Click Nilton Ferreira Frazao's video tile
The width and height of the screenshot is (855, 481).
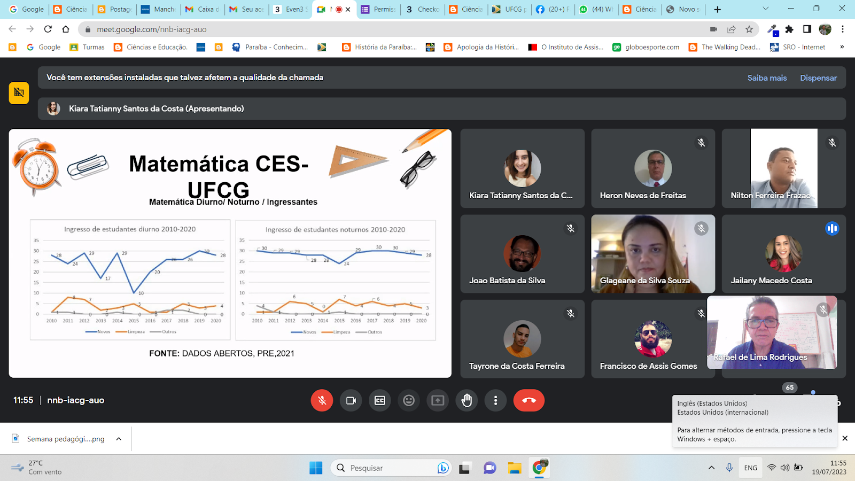tap(783, 168)
